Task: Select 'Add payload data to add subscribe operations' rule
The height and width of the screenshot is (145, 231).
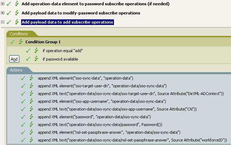Action: coord(67,22)
